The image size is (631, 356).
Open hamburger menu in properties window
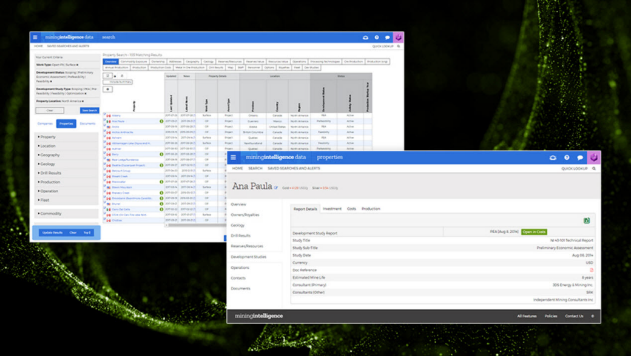tap(234, 157)
